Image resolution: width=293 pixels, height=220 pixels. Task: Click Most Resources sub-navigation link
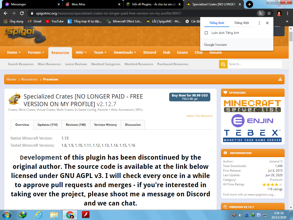[x=50, y=64]
